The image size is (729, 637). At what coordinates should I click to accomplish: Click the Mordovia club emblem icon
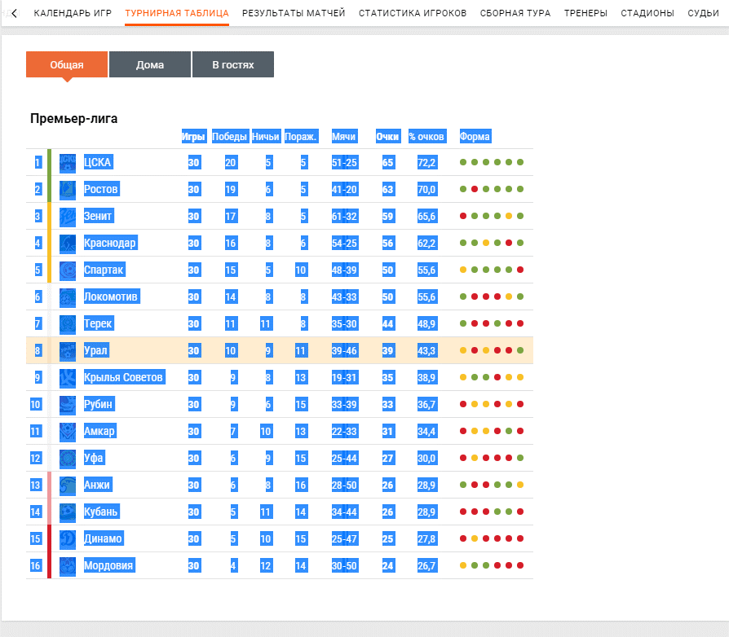point(68,565)
